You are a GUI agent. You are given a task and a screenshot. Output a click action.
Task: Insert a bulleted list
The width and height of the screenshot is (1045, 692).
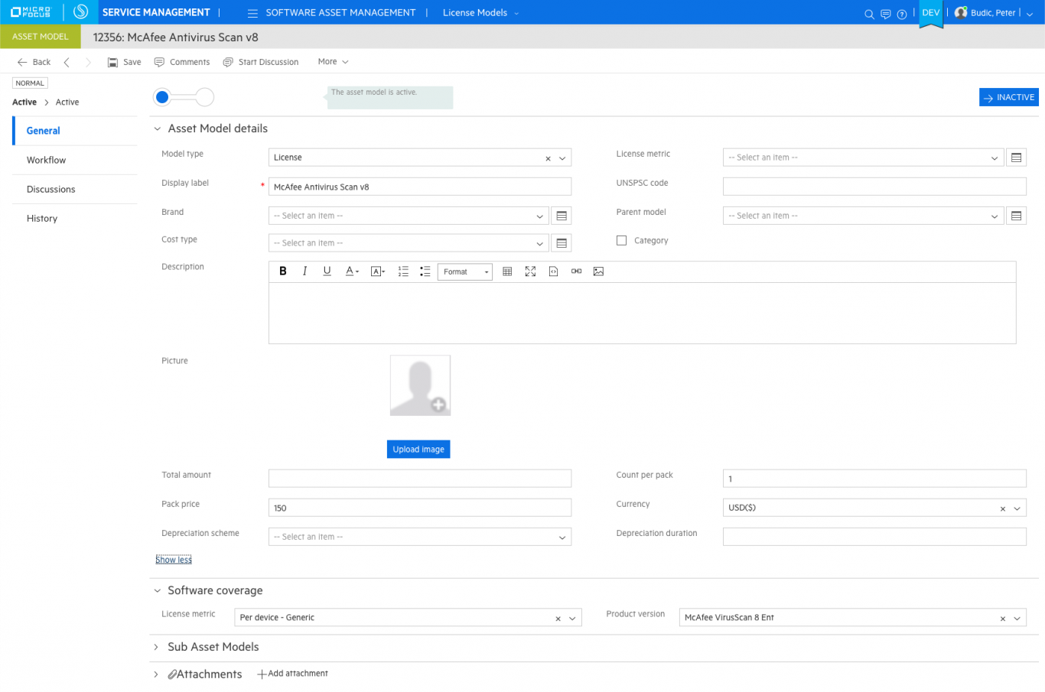coord(425,271)
